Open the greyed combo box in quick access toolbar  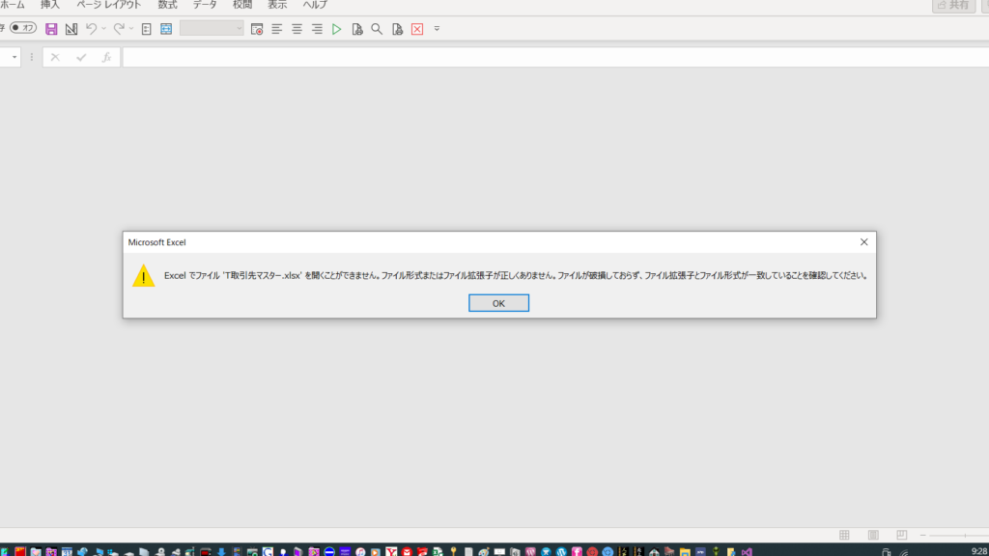[x=212, y=28]
